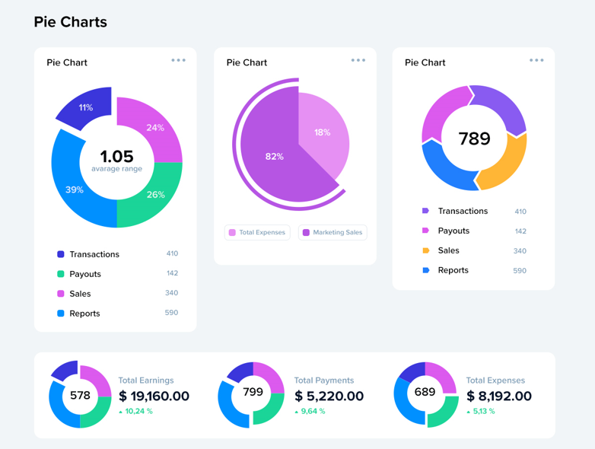Click the purple Transactions arrow swatch in third card
Viewport: 595px width, 449px height.
[426, 211]
